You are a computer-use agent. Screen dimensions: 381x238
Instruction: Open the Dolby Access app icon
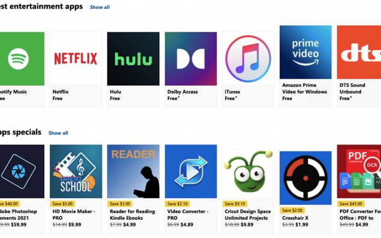(x=190, y=59)
